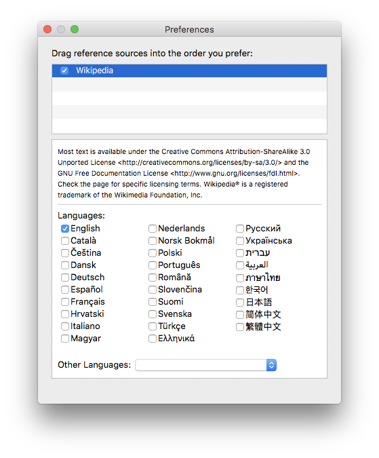The image size is (379, 458).
Task: Check the Română checkbox
Action: [153, 278]
